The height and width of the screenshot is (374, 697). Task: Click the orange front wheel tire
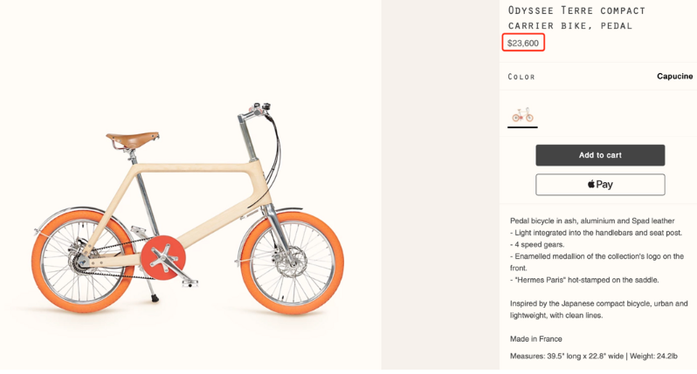pos(292,262)
